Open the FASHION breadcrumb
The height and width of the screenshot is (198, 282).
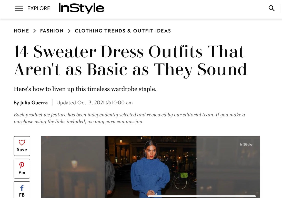coord(52,31)
